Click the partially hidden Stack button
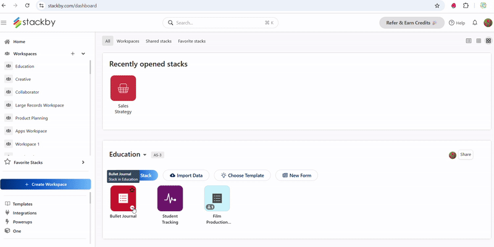The height and width of the screenshot is (247, 494). pyautogui.click(x=148, y=176)
